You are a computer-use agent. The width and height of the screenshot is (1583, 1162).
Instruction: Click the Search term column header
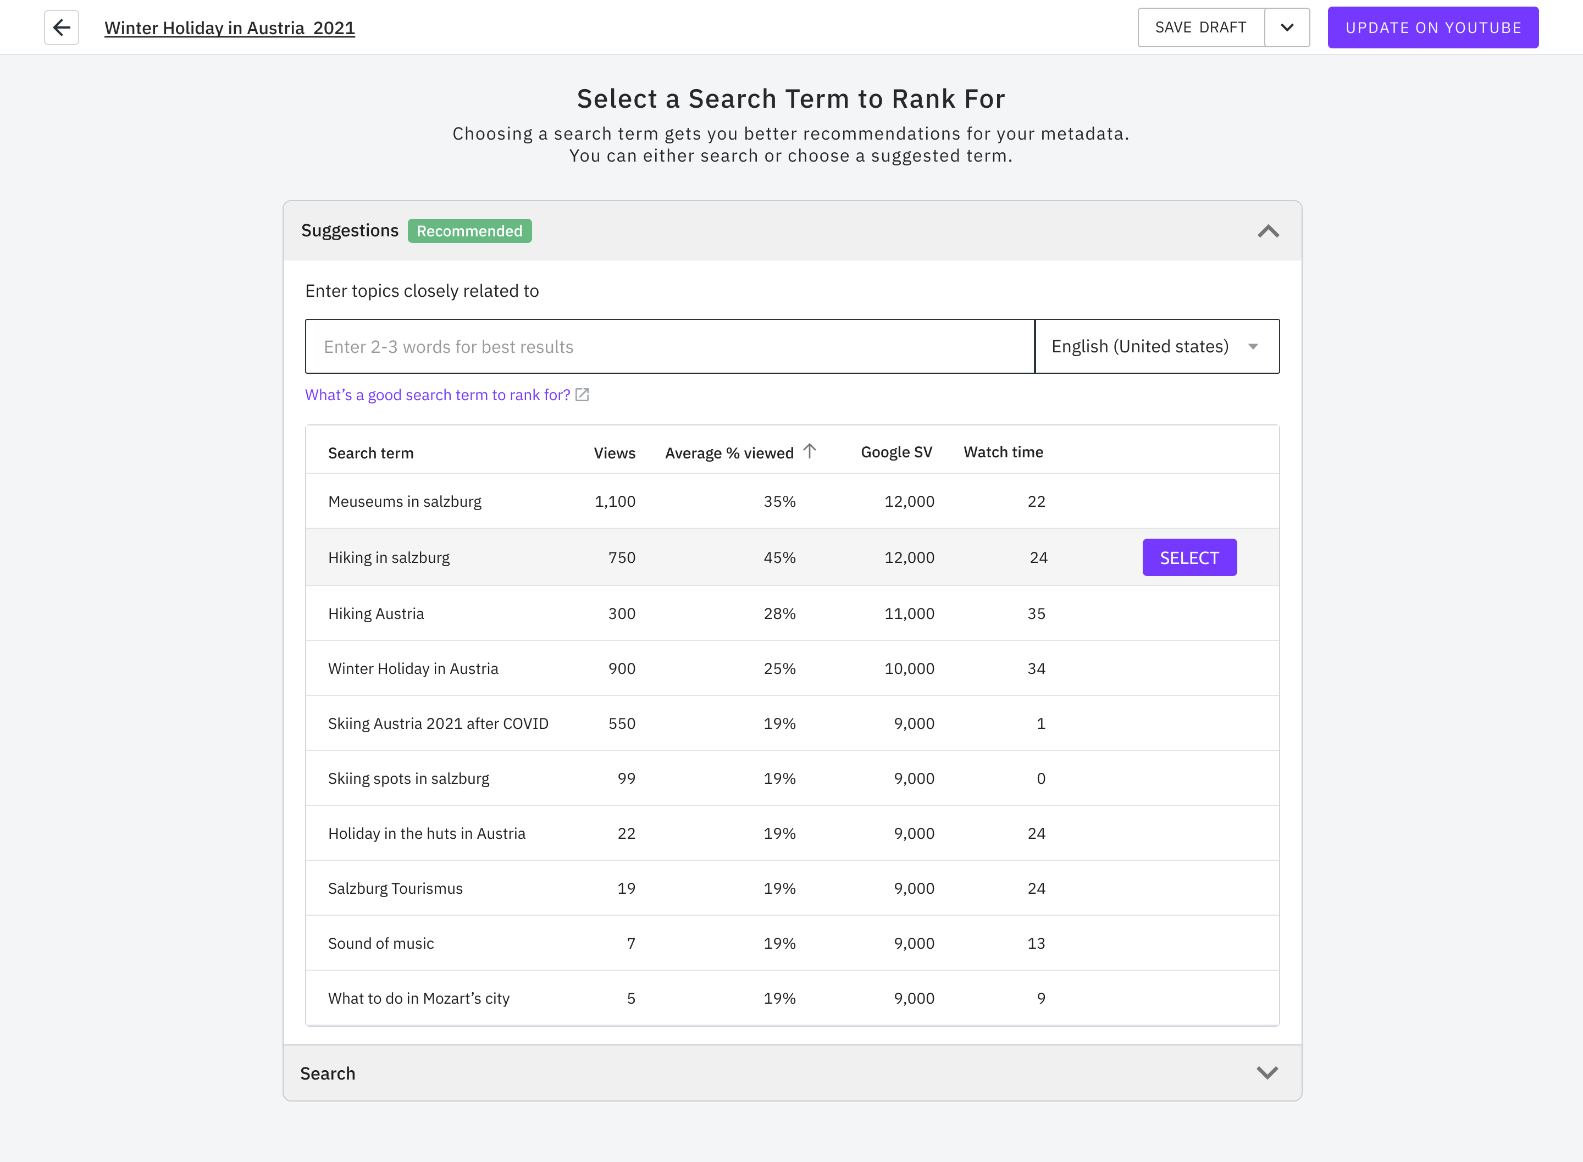(370, 452)
